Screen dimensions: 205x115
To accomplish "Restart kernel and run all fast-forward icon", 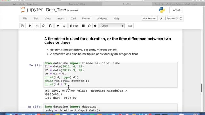I will [x=95, y=26].
